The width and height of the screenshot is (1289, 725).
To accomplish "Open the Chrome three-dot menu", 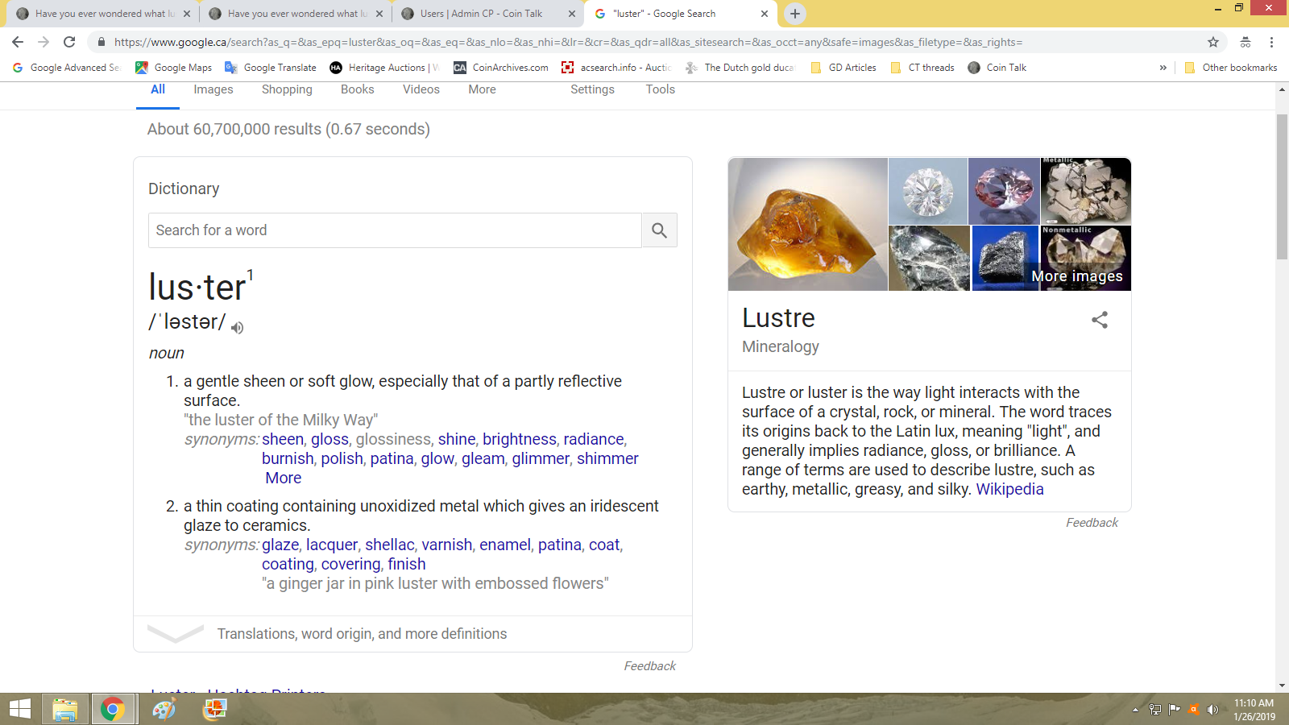I will pos(1271,42).
